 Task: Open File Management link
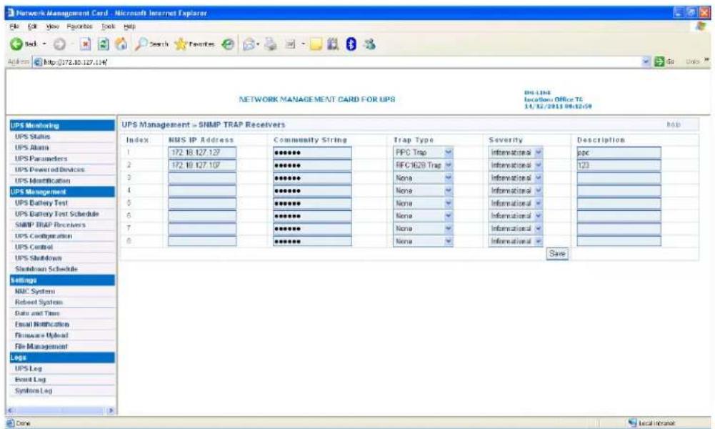coord(41,346)
